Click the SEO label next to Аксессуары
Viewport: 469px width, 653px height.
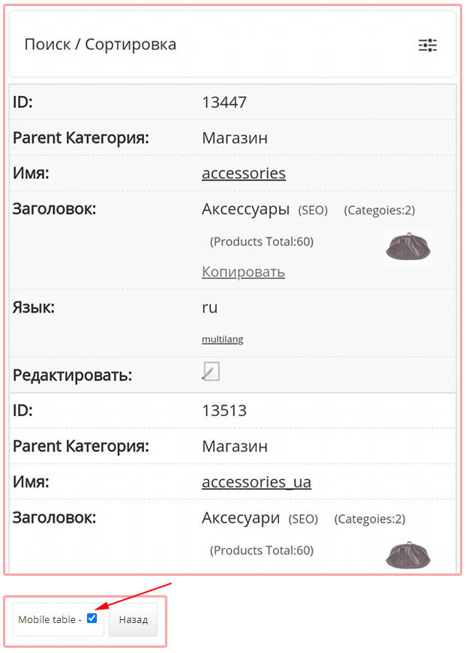tap(313, 211)
